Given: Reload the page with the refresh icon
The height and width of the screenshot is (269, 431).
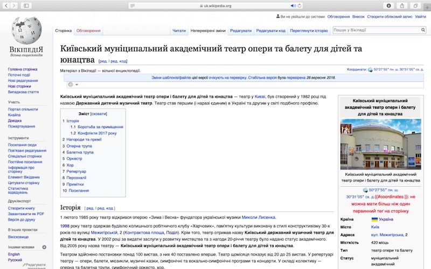Looking at the screenshot, I should tap(300, 5).
